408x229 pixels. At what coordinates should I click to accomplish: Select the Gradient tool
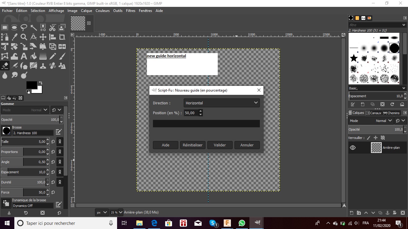43,56
